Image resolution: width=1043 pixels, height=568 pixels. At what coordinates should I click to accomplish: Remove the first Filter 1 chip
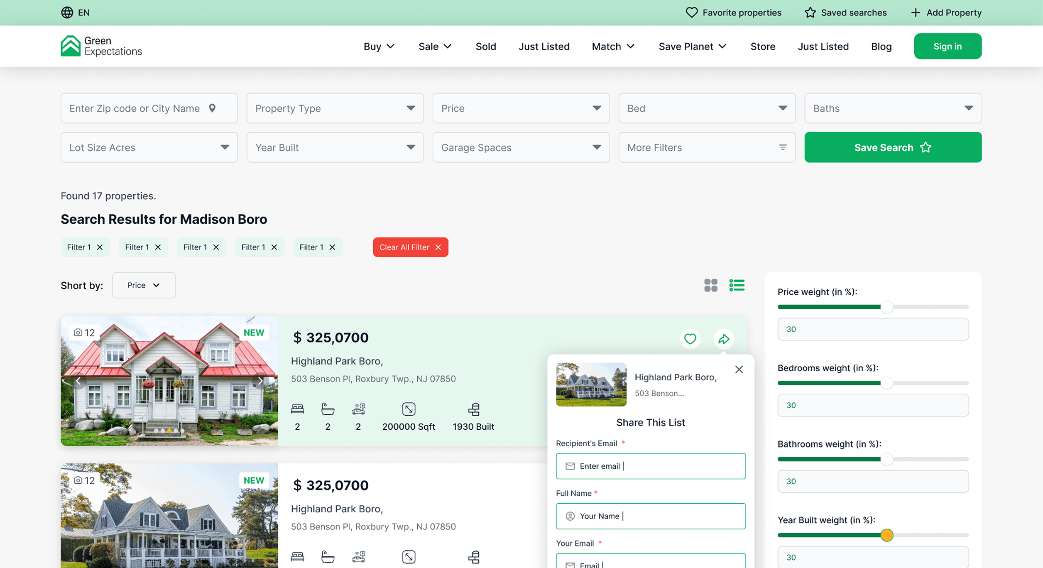pyautogui.click(x=100, y=247)
